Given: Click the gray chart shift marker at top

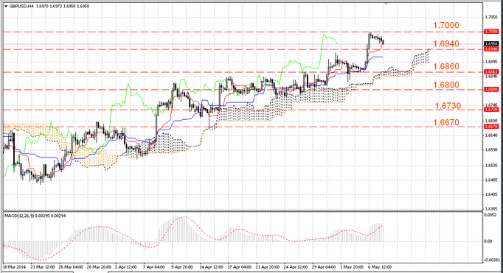Looking at the screenshot, I should point(386,4).
